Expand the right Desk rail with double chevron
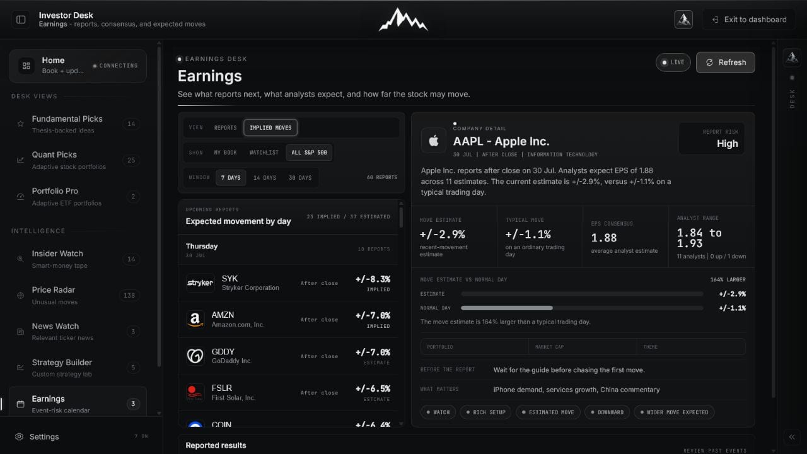 tap(792, 436)
